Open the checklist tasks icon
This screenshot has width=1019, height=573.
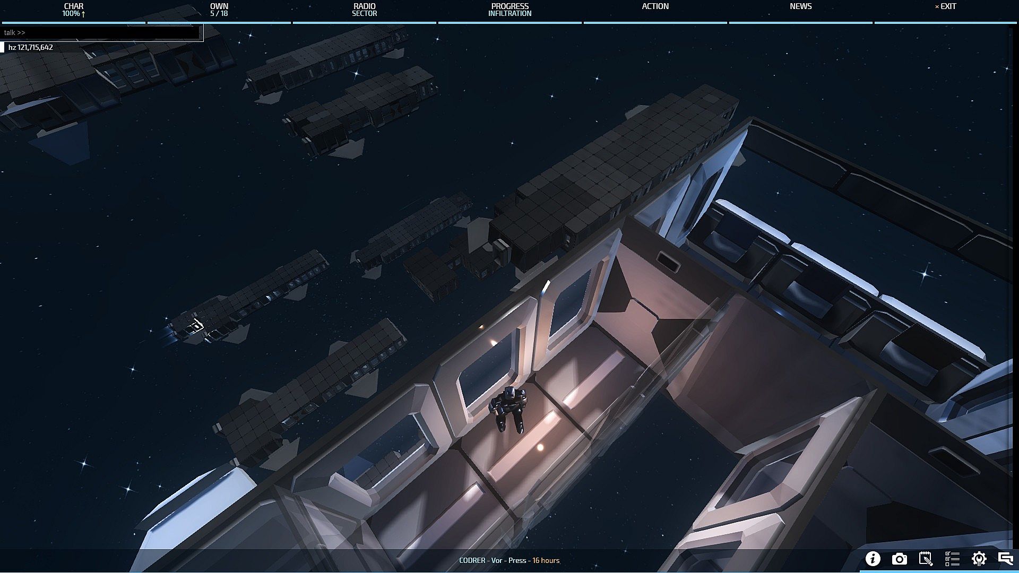point(952,559)
